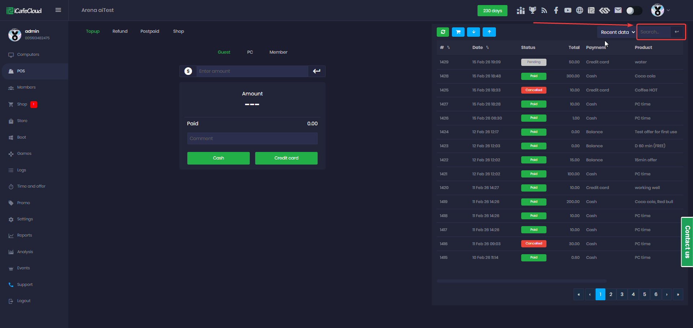
Task: Click the blue shopping cart icon
Action: pos(458,32)
